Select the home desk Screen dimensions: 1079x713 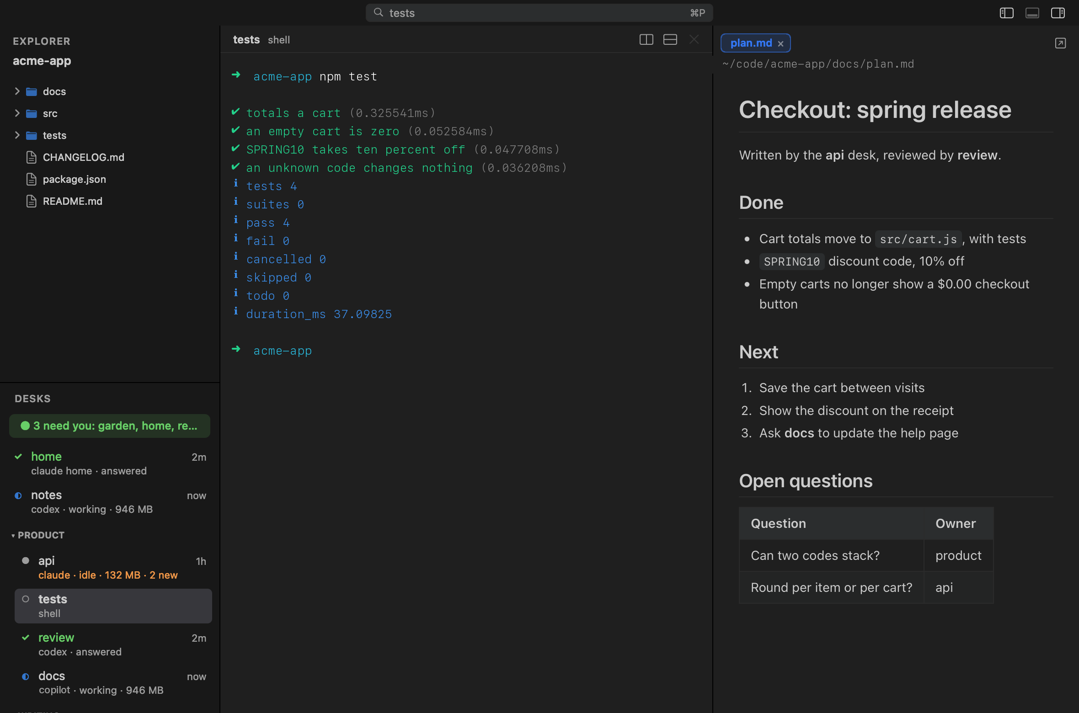coord(110,463)
